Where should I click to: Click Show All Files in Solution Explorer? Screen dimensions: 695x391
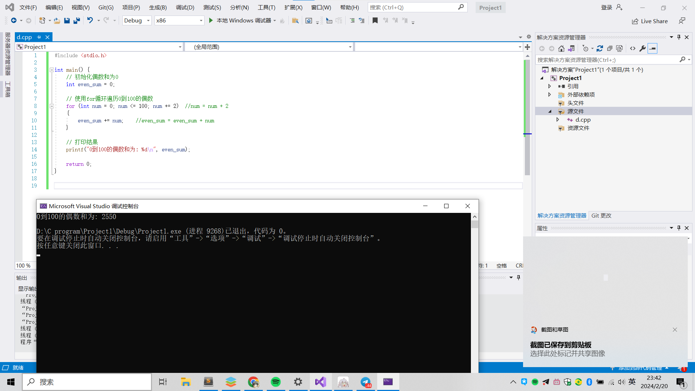coord(619,49)
